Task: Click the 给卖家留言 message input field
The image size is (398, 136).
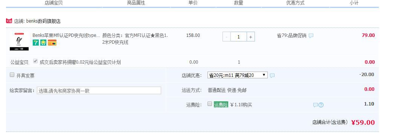Action: point(99,90)
